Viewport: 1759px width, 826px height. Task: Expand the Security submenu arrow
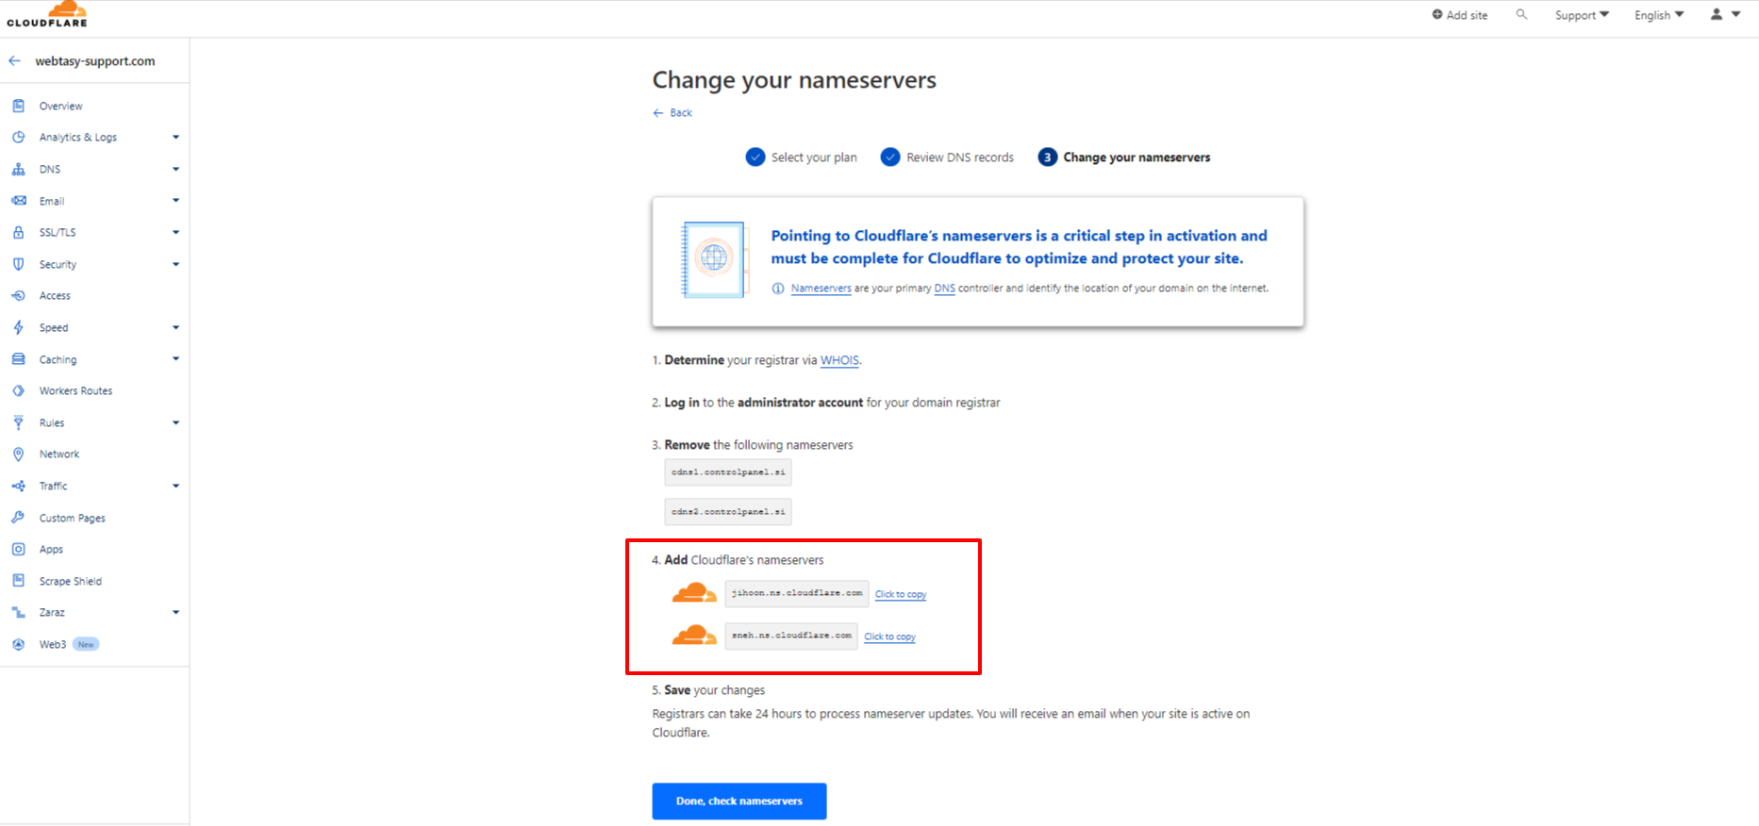pos(175,264)
